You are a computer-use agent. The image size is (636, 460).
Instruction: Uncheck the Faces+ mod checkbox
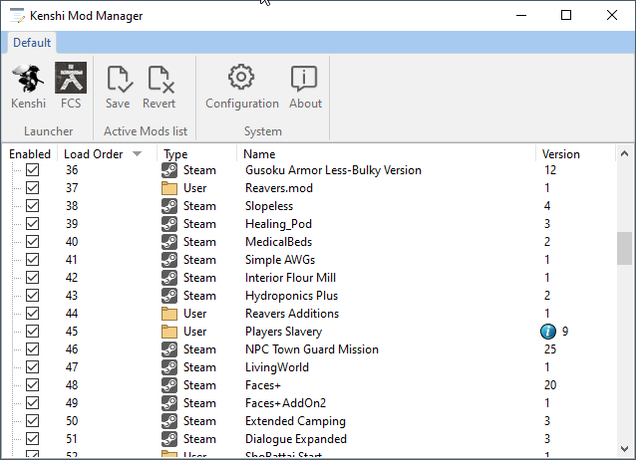click(33, 384)
